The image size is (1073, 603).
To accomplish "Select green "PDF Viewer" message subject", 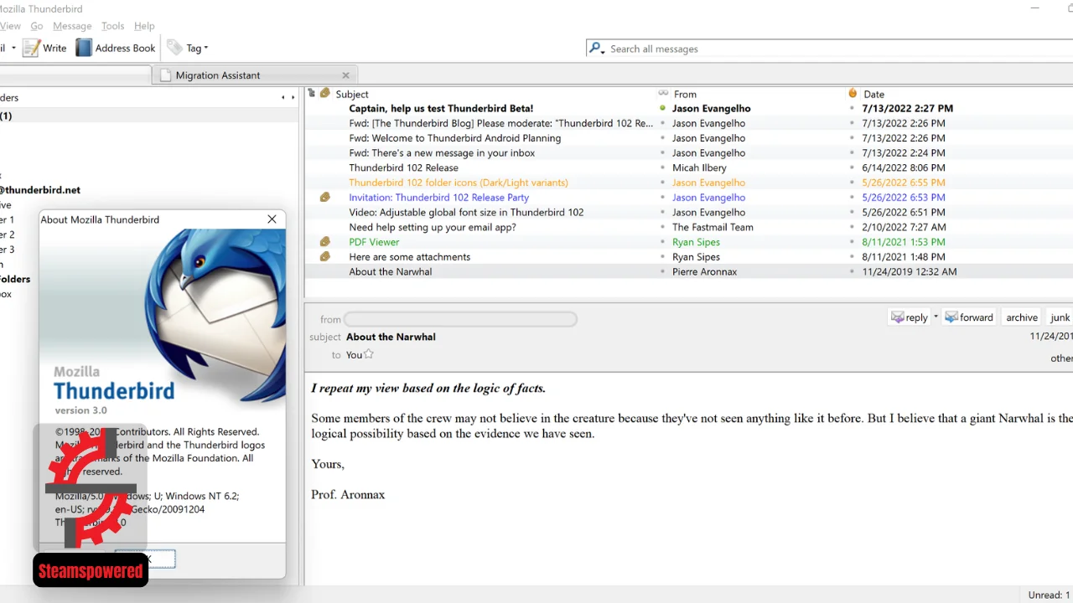I will pos(374,242).
